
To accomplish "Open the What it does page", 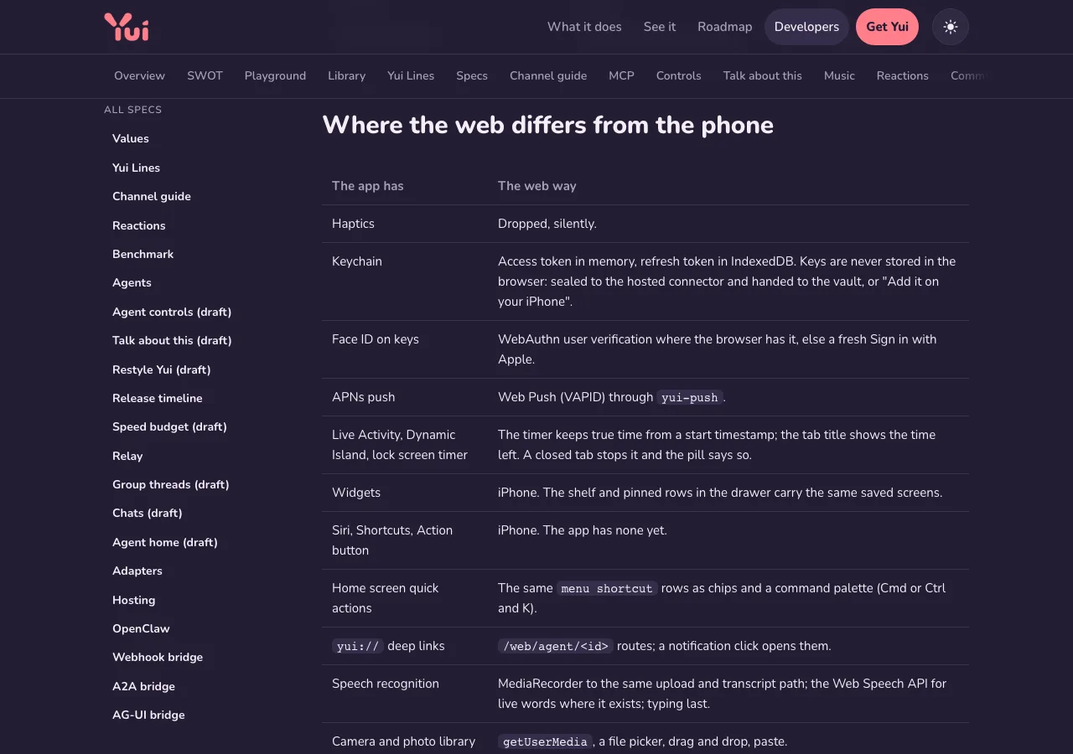I will click(584, 27).
